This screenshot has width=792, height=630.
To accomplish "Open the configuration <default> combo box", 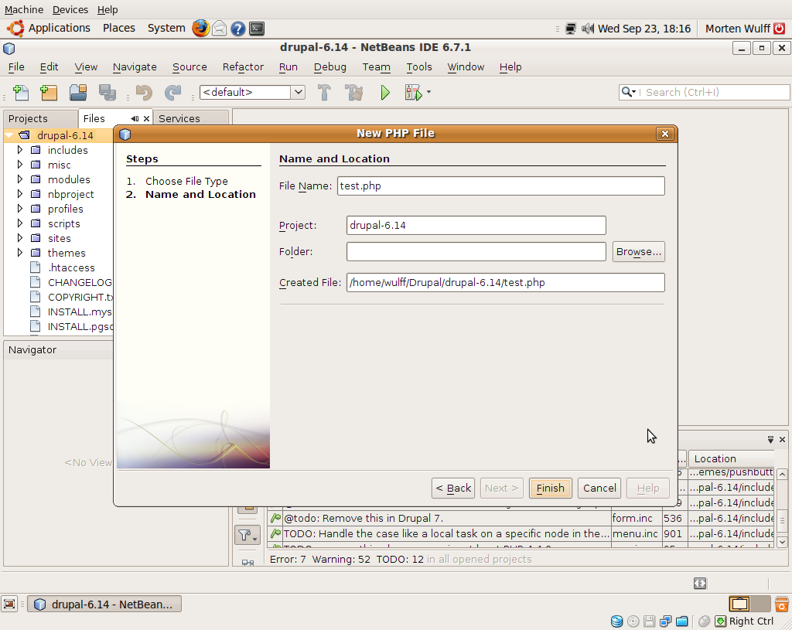I will pos(253,93).
